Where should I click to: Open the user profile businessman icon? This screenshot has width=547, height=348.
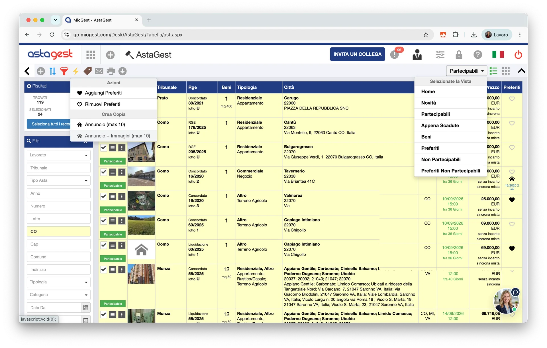pos(417,54)
